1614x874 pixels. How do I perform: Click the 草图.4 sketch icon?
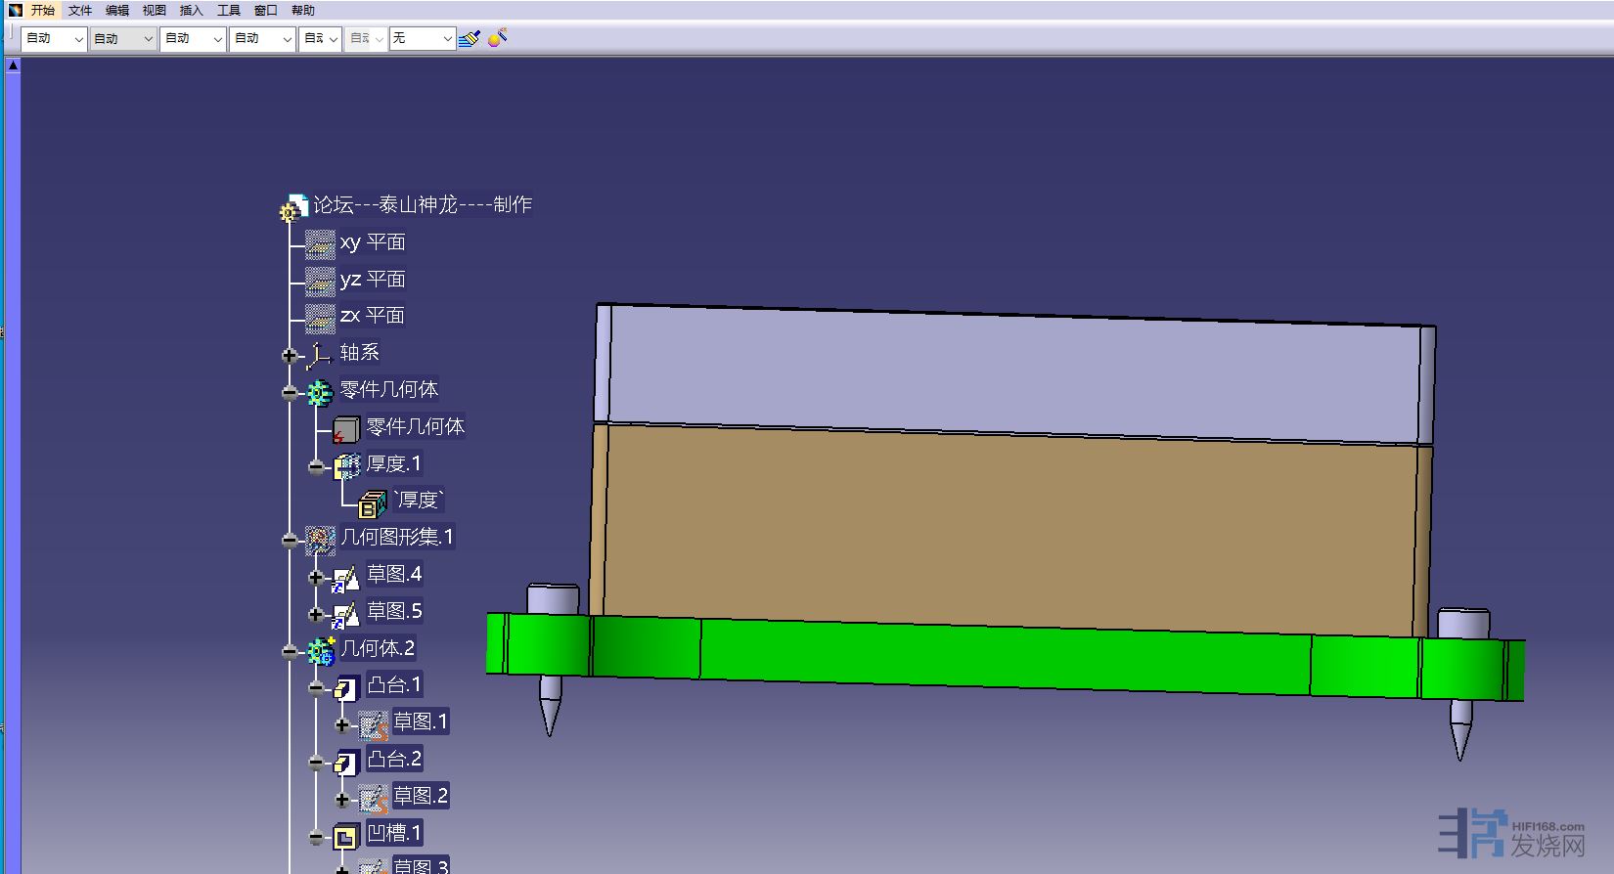point(346,578)
